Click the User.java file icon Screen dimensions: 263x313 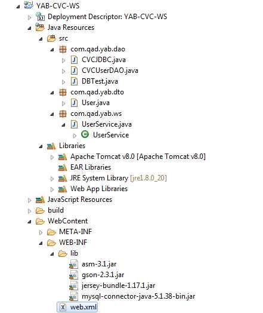(x=74, y=103)
